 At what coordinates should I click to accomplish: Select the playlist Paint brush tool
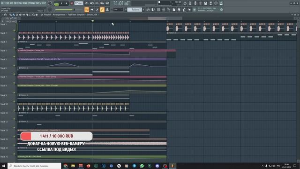coord(14,15)
